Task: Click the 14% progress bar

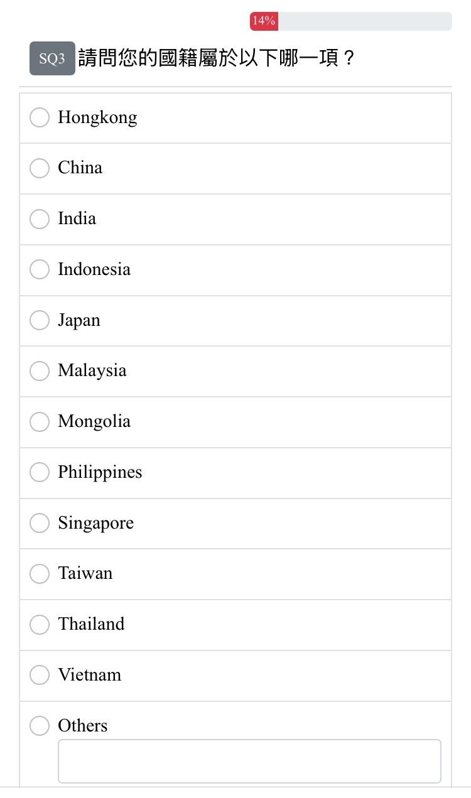Action: click(x=350, y=21)
